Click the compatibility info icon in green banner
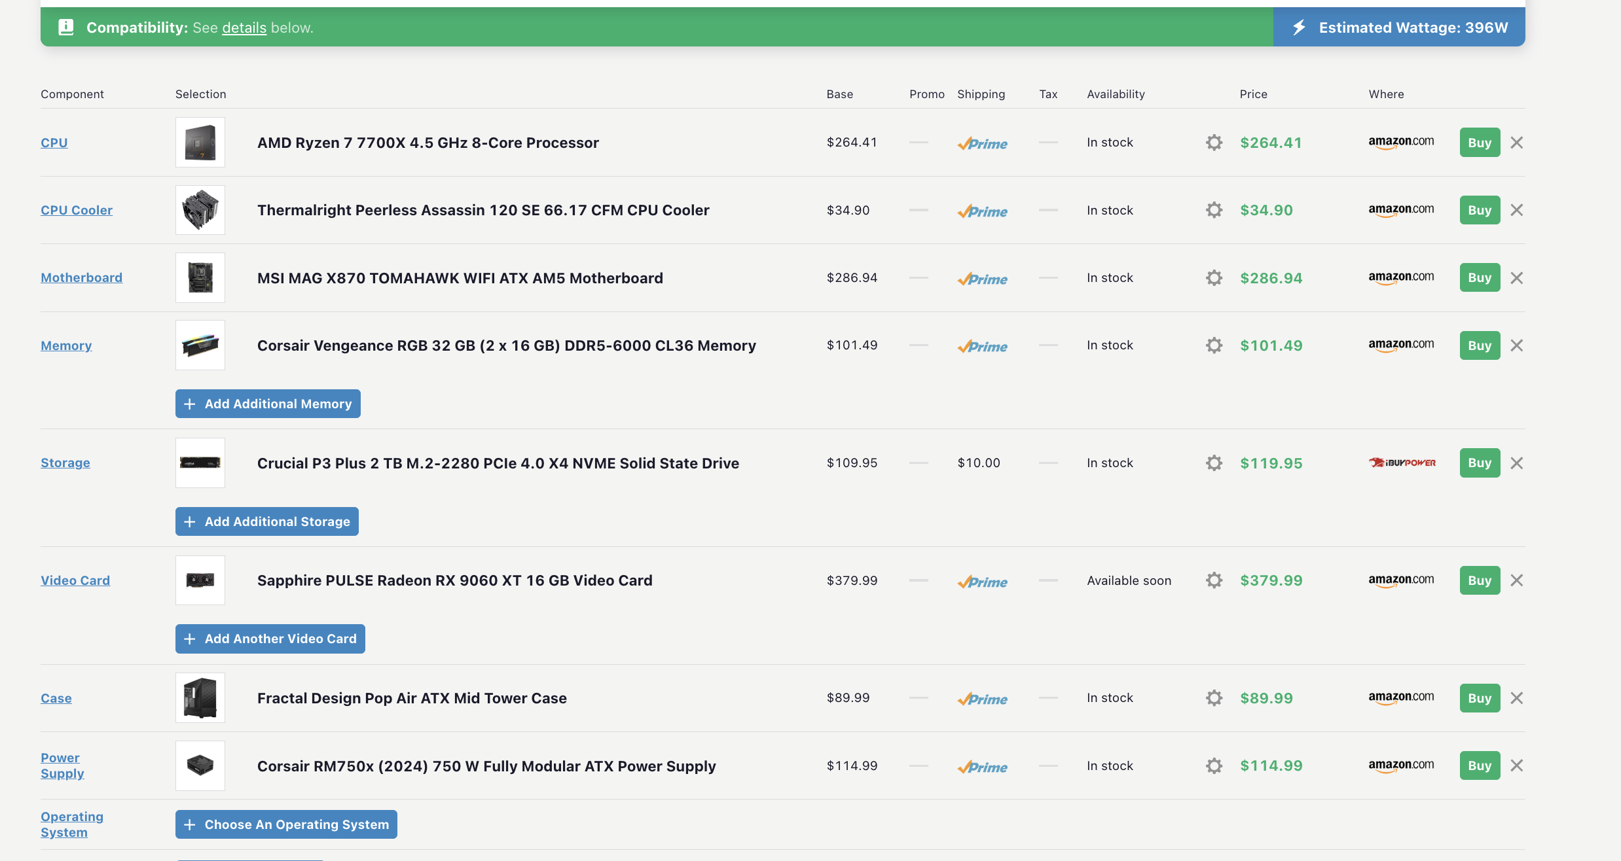Screen dimensions: 1621x861 pyautogui.click(x=66, y=27)
